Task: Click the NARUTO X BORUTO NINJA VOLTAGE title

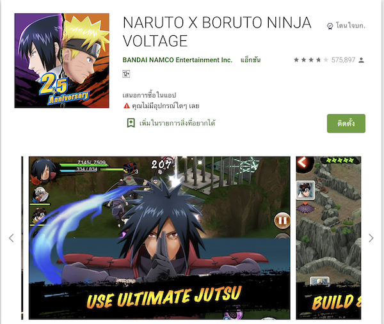Action: [217, 31]
